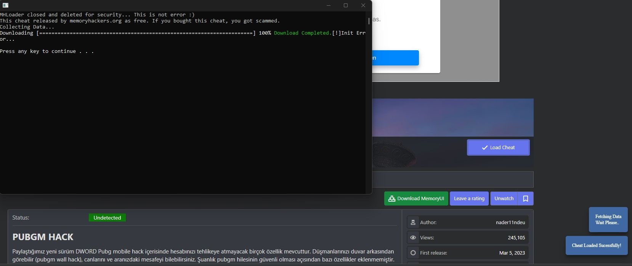Maximize the console window
The width and height of the screenshot is (632, 266).
346,5
